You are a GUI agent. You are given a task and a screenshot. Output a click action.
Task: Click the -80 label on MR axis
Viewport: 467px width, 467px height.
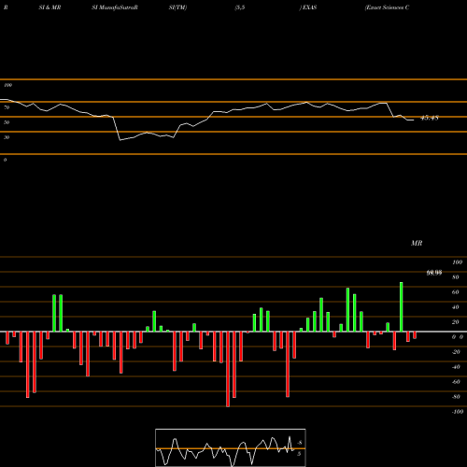coord(456,397)
